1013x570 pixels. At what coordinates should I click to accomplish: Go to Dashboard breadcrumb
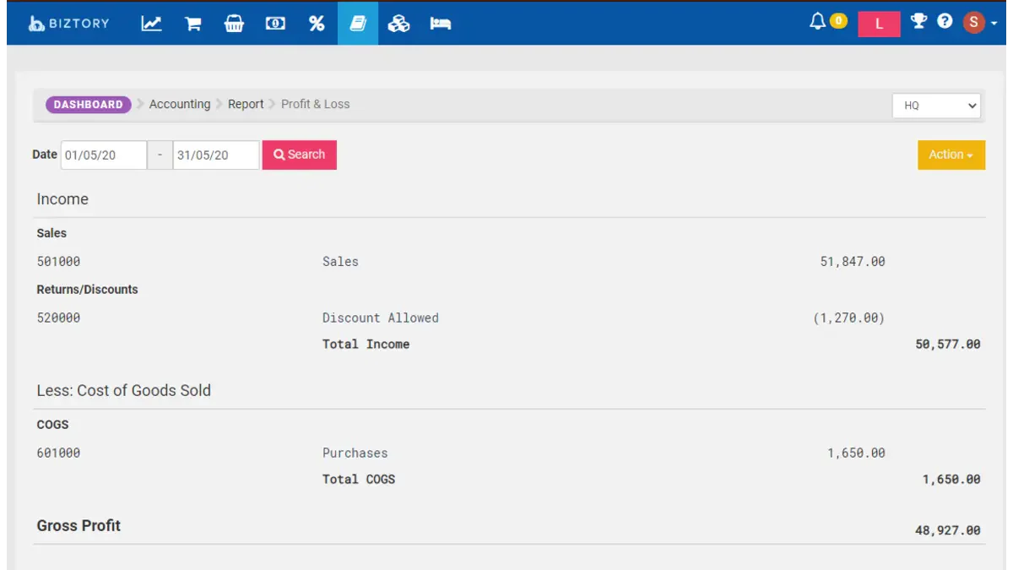(88, 105)
